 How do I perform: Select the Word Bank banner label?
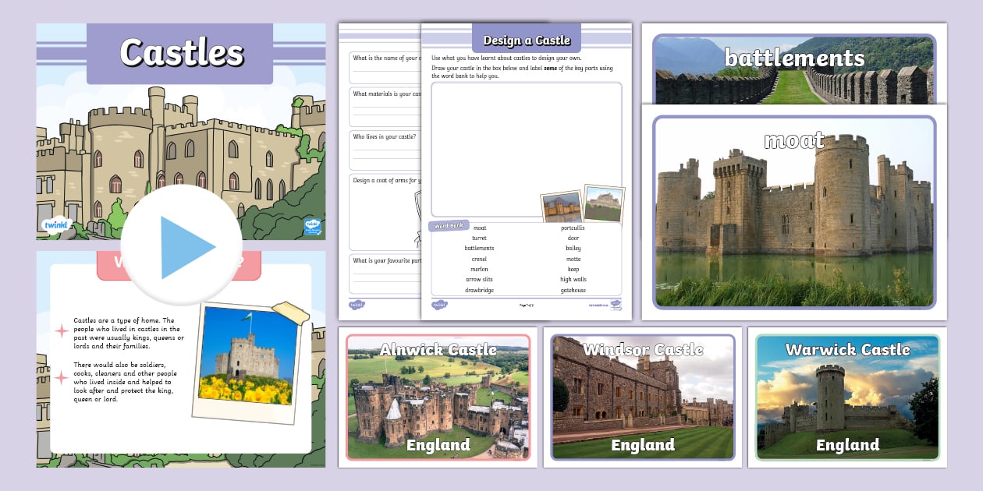coord(449,226)
